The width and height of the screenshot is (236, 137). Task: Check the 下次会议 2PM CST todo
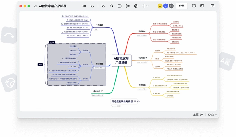coord(68,35)
